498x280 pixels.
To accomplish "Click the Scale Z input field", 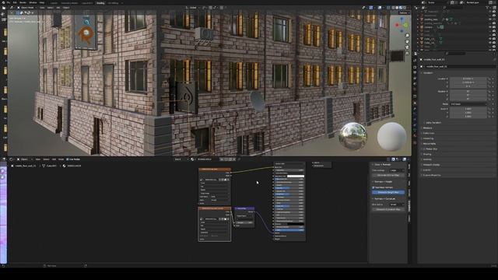I will coord(468,117).
